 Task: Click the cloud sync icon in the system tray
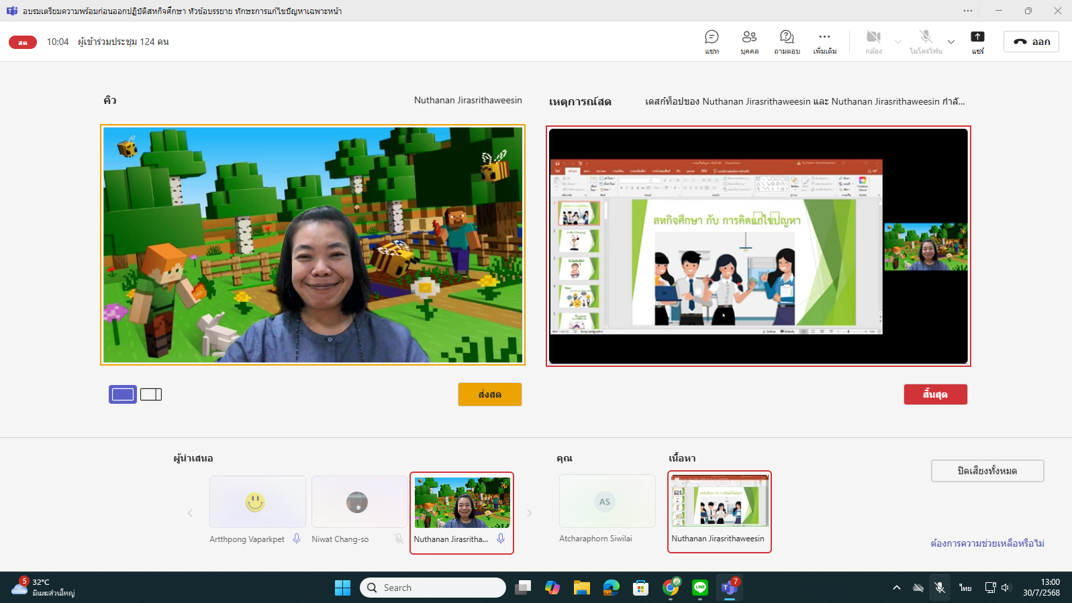918,588
